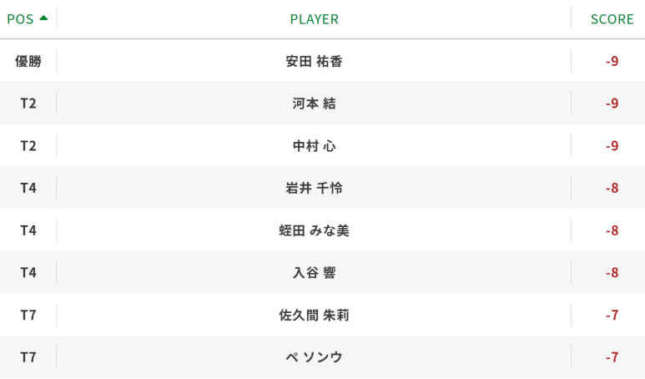
Task: Select the T7 position for 佐久間 朱莉
Action: coord(28,315)
